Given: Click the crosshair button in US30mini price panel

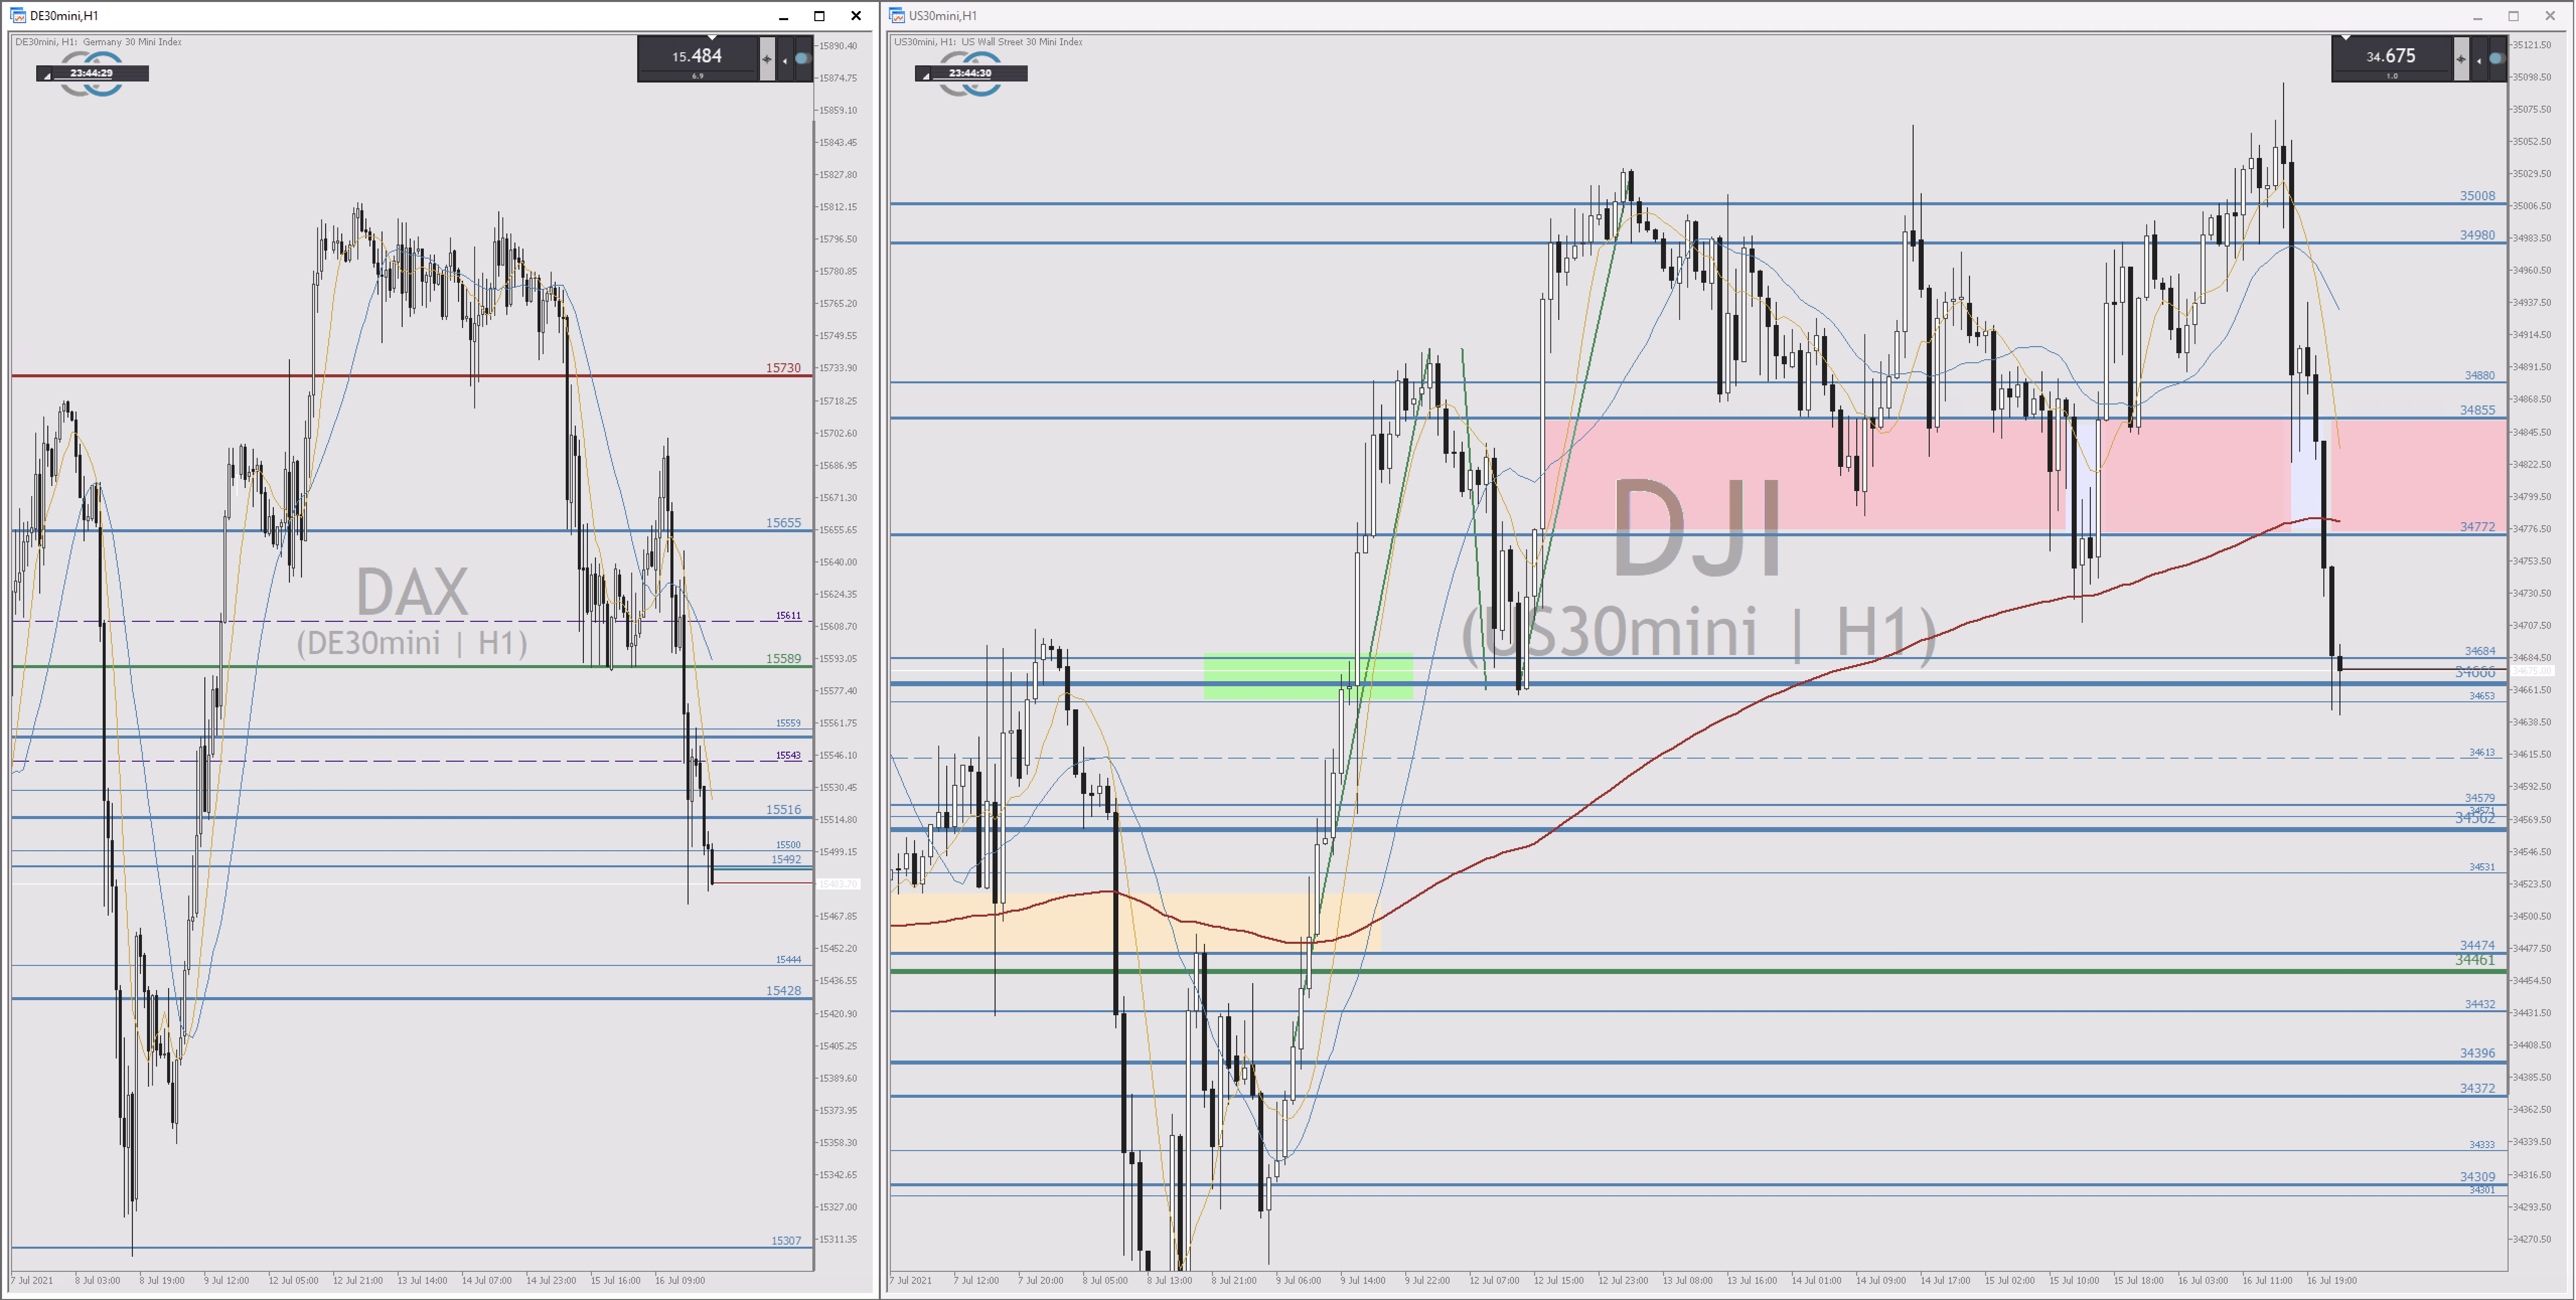Looking at the screenshot, I should 2461,59.
